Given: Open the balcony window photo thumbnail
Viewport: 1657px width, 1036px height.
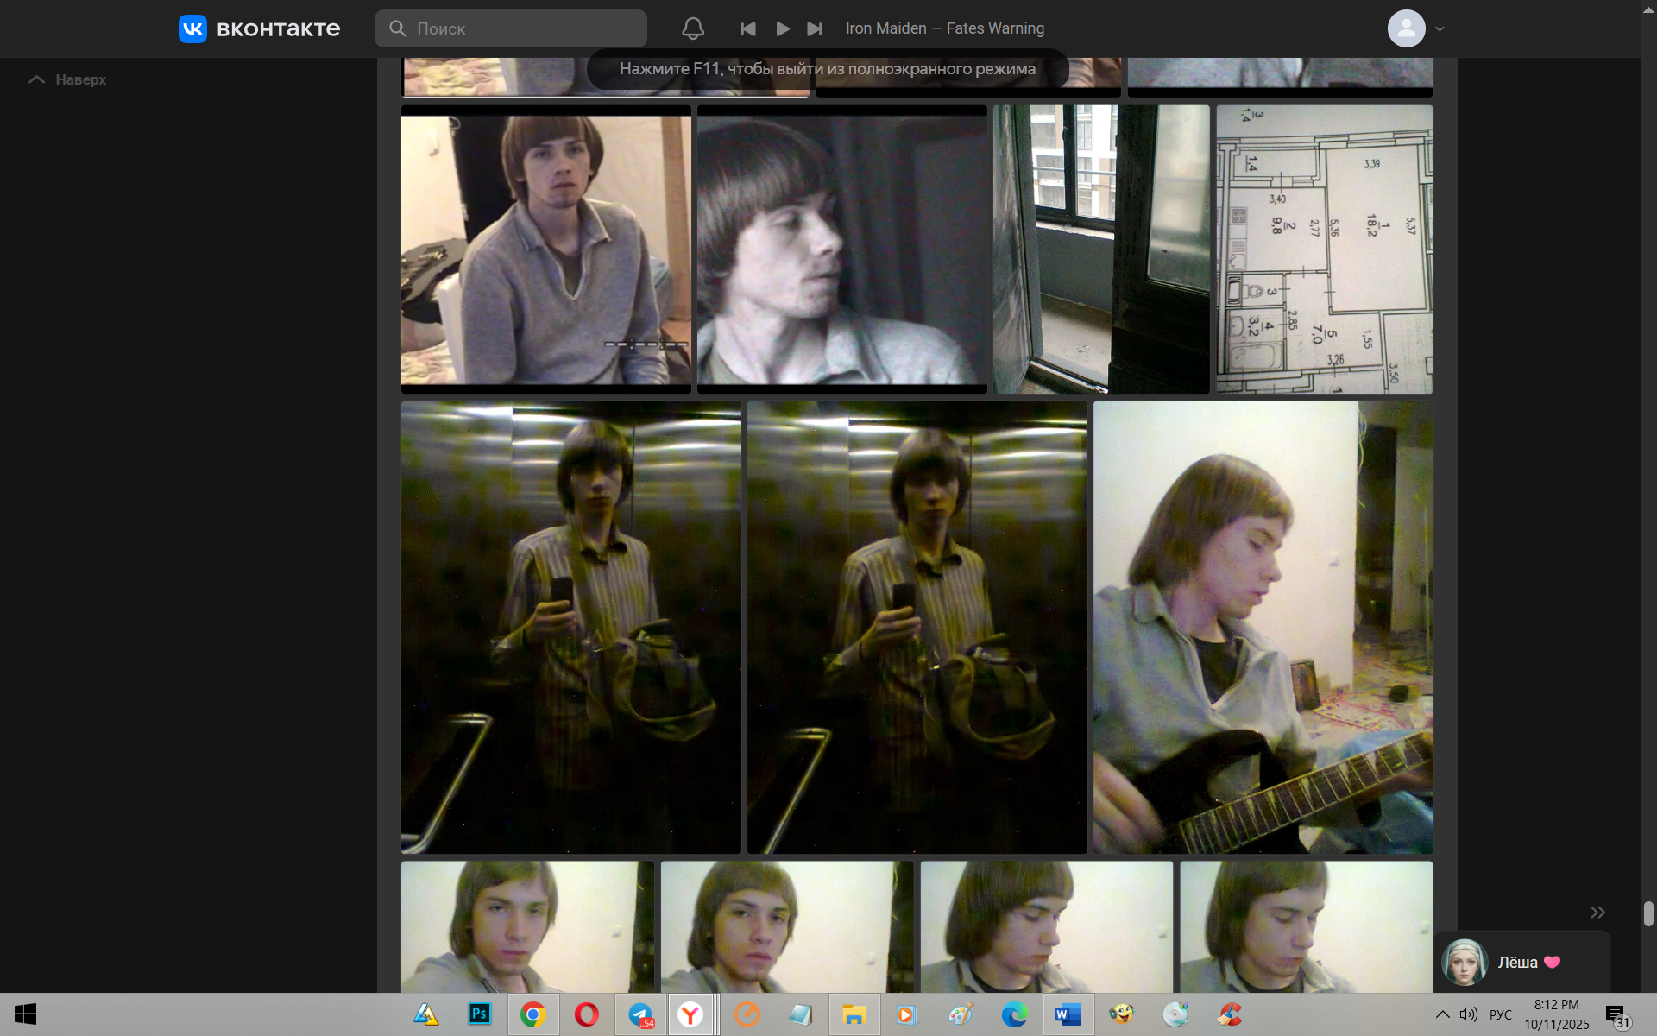Looking at the screenshot, I should (x=1100, y=249).
